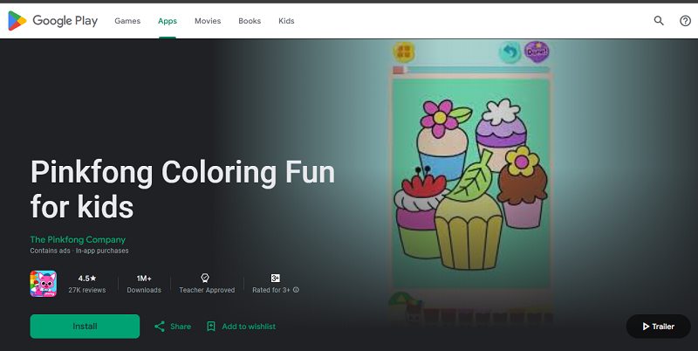Click the cupcake coloring screenshot
This screenshot has width=698, height=351.
[470, 182]
